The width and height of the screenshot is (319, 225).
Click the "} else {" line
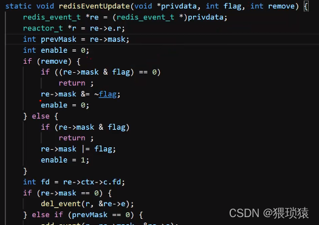(x=41, y=116)
